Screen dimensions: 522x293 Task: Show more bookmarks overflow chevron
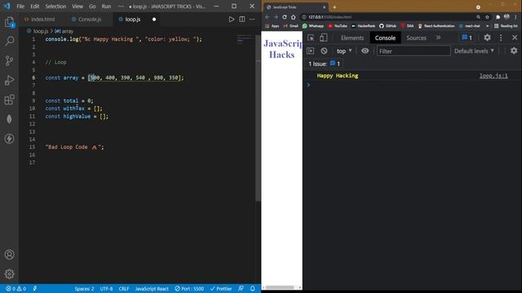point(488,25)
